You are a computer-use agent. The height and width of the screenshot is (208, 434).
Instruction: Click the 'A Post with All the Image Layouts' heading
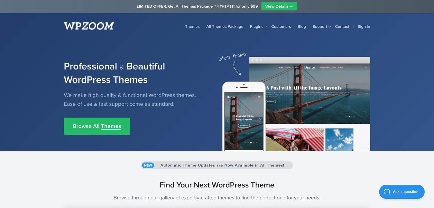(x=304, y=88)
